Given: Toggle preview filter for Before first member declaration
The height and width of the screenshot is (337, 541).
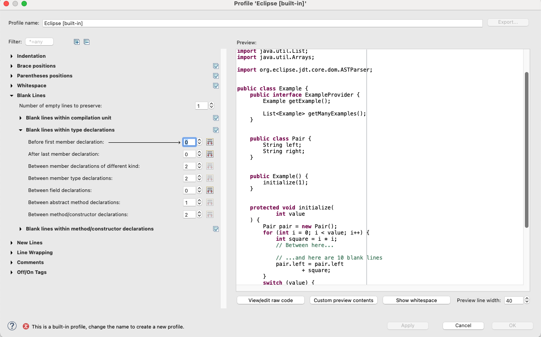Looking at the screenshot, I should (x=209, y=142).
